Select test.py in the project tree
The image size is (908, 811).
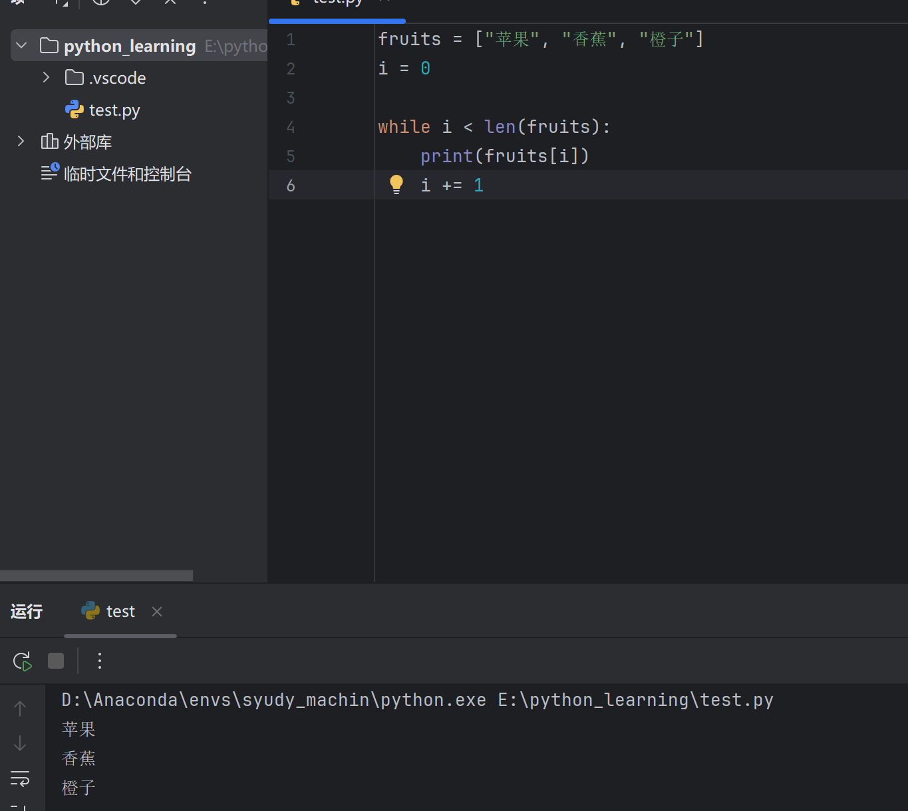[103, 110]
